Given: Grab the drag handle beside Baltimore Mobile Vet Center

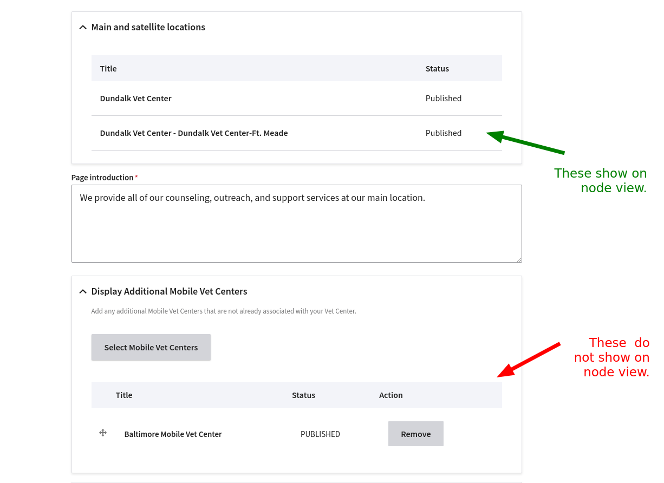Looking at the screenshot, I should pos(103,433).
